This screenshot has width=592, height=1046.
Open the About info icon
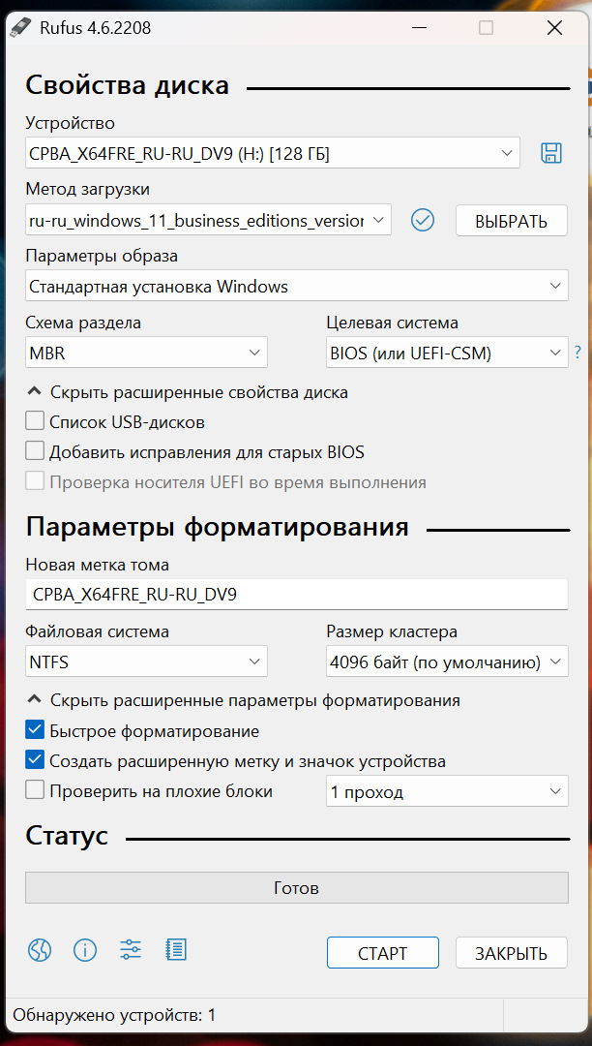(85, 950)
